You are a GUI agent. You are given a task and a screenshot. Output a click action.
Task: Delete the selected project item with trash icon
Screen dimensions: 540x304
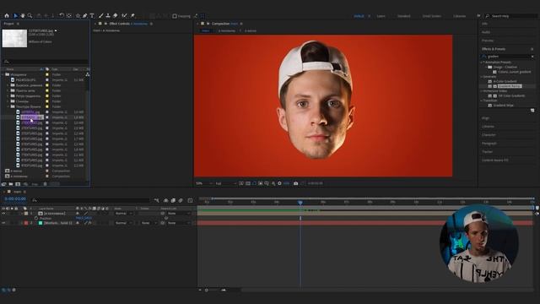pos(45,184)
